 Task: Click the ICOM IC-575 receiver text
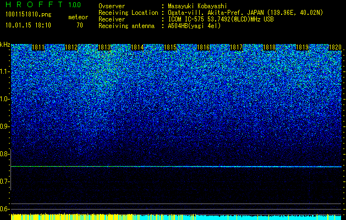pyautogui.click(x=221, y=19)
